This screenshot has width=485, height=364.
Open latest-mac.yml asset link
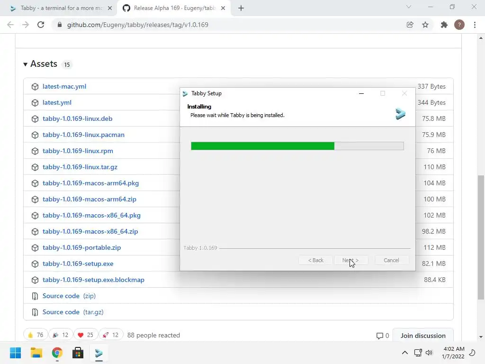point(64,86)
